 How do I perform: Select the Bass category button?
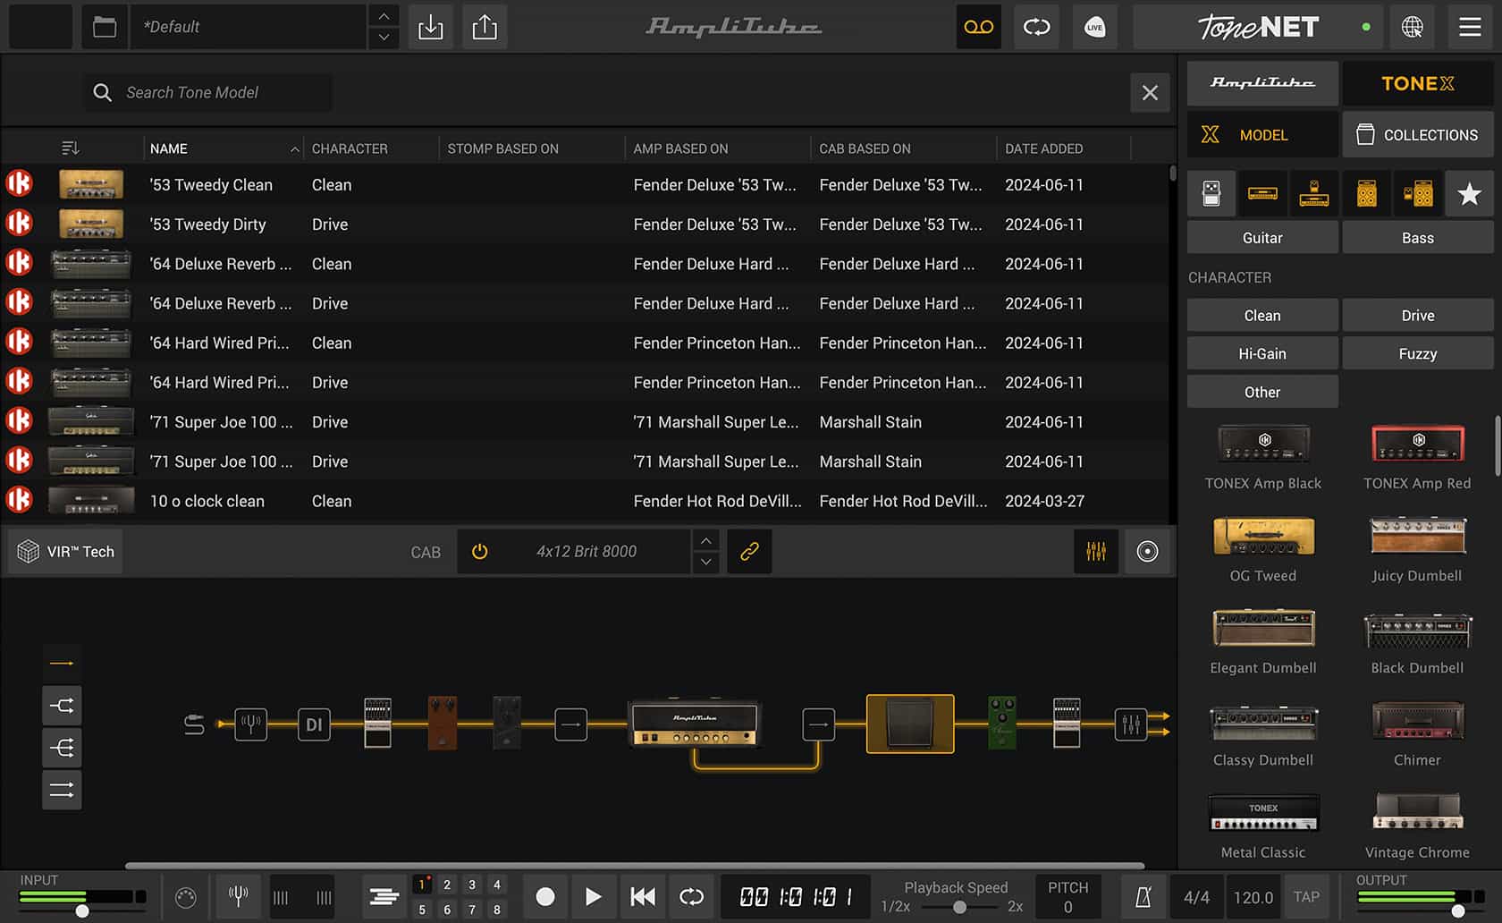click(x=1417, y=237)
